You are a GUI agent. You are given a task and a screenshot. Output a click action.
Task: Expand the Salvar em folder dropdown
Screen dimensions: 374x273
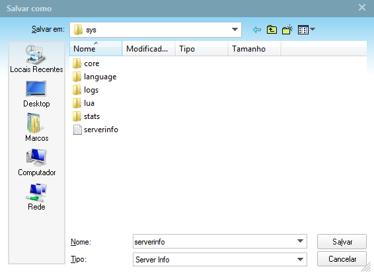(x=235, y=30)
